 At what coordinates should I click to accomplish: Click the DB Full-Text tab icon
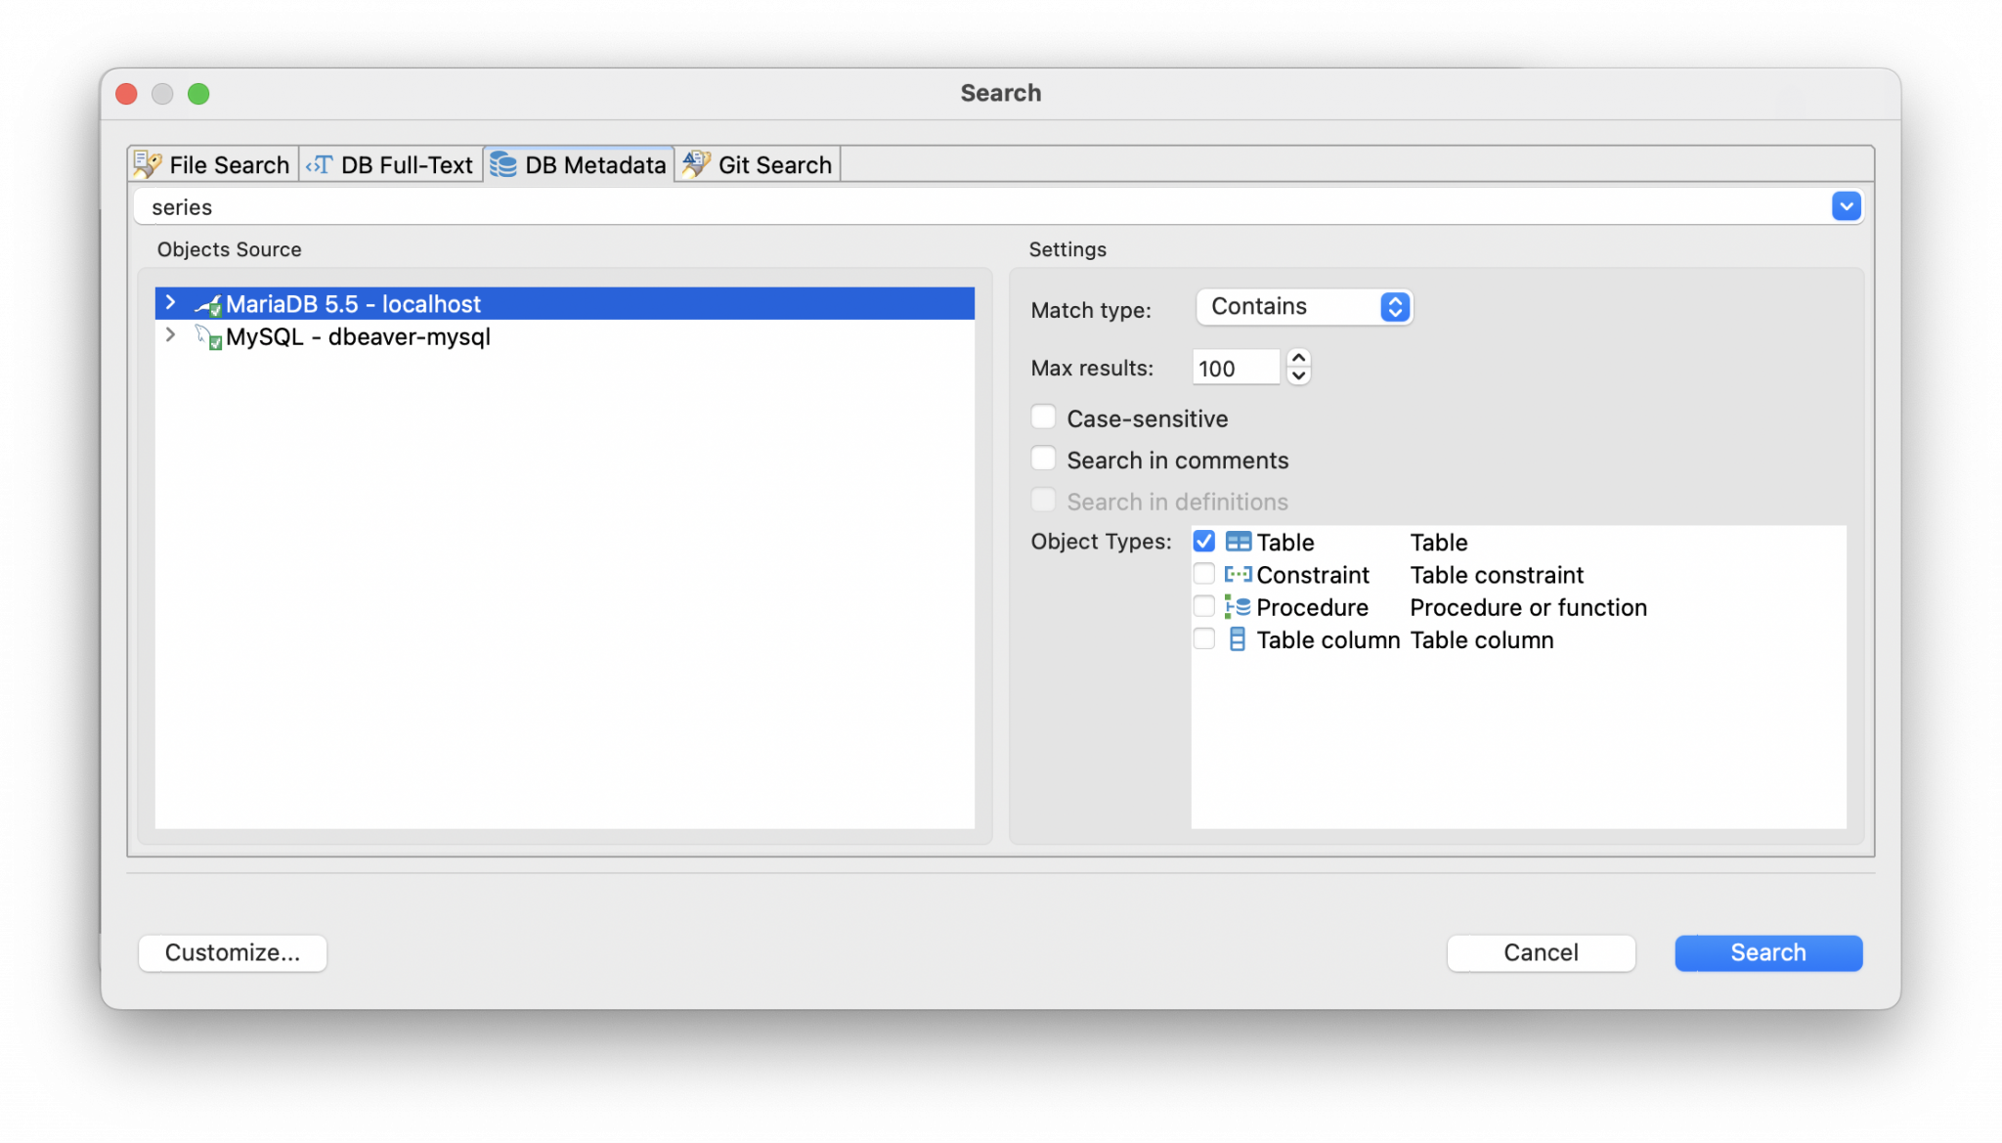[x=319, y=164]
